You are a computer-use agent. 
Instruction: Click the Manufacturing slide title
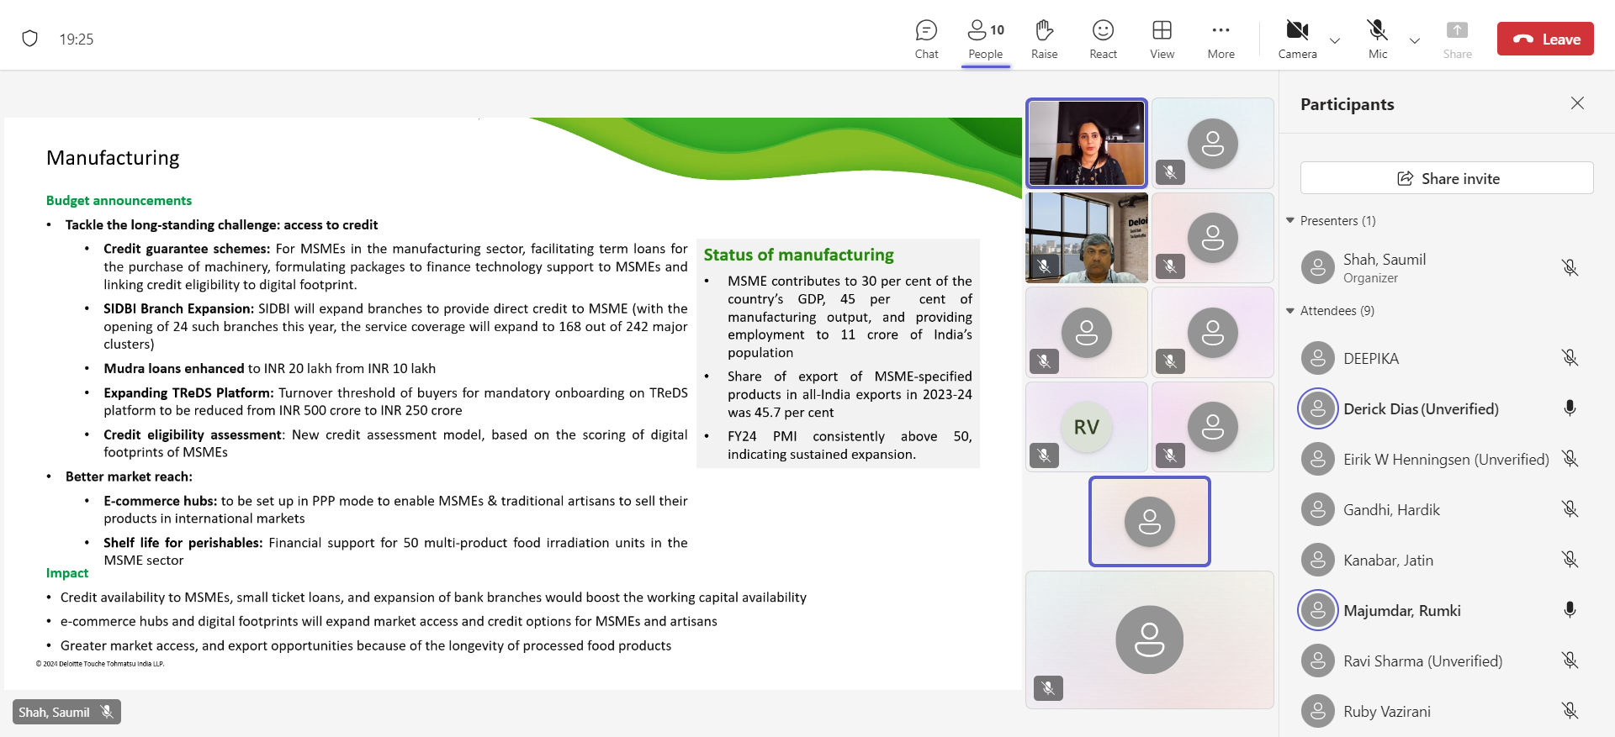[x=113, y=158]
